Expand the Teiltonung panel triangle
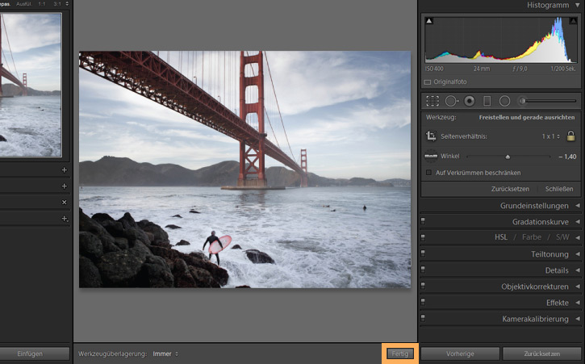585x364 pixels. [x=578, y=254]
